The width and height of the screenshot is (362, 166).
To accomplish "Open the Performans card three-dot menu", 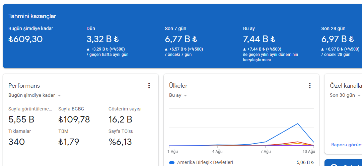I will [149, 86].
